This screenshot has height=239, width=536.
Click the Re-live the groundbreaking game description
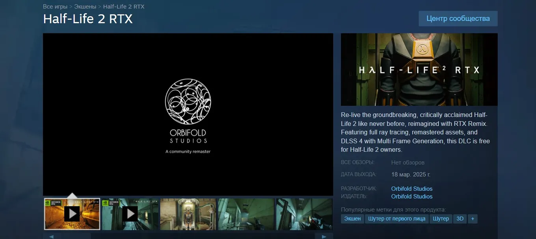tap(416, 132)
